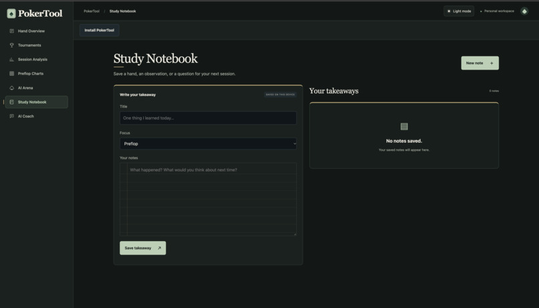Image resolution: width=539 pixels, height=308 pixels.
Task: Click the AI Coach chat icon
Action: pyautogui.click(x=11, y=117)
